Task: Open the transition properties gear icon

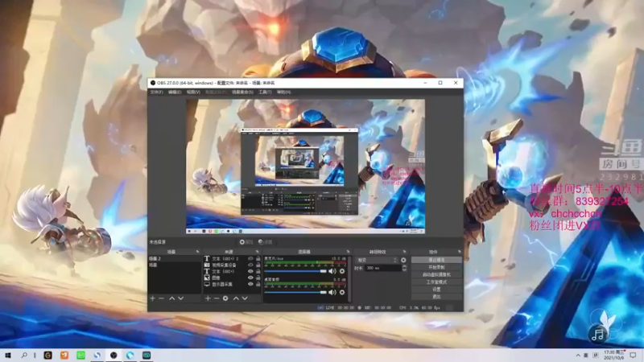Action: [x=403, y=260]
